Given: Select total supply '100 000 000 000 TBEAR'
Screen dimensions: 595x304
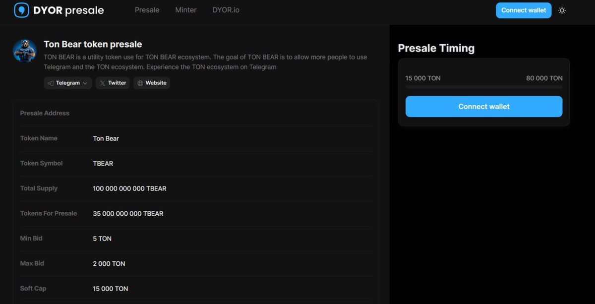Looking at the screenshot, I should pos(130,188).
